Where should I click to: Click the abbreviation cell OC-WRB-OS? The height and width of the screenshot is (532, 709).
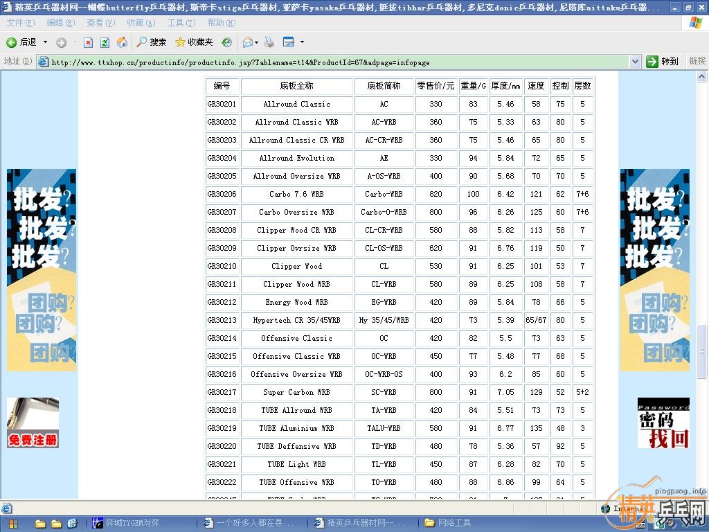tap(384, 374)
